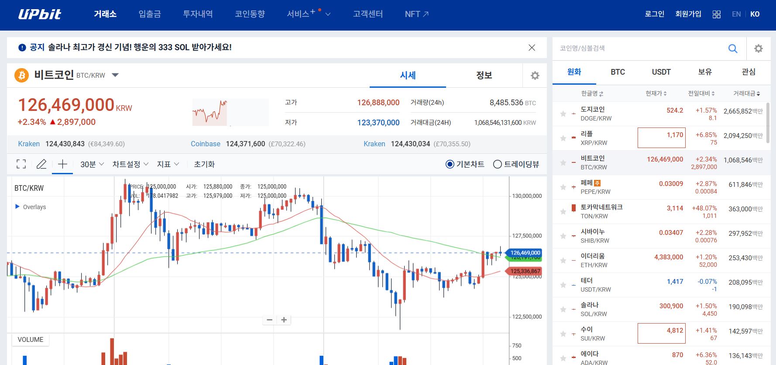Screen dimensions: 776x365
Task: Click the UPbit logo
Action: [40, 14]
